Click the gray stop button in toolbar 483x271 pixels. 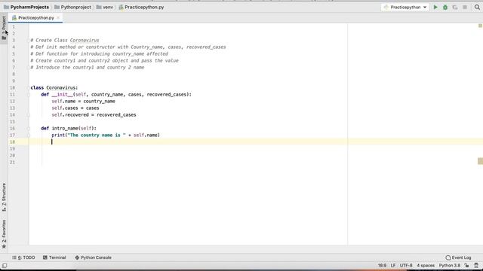click(465, 7)
